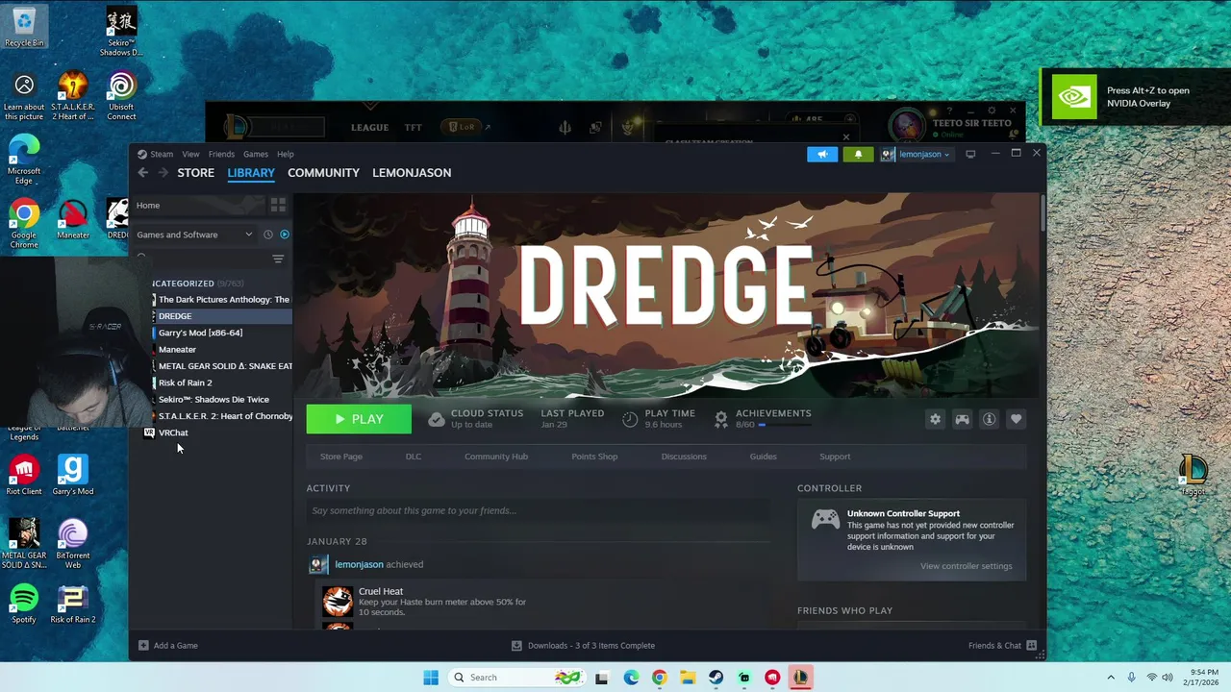
Task: Select The Dark Pictures Anthology in the library list
Action: point(222,300)
